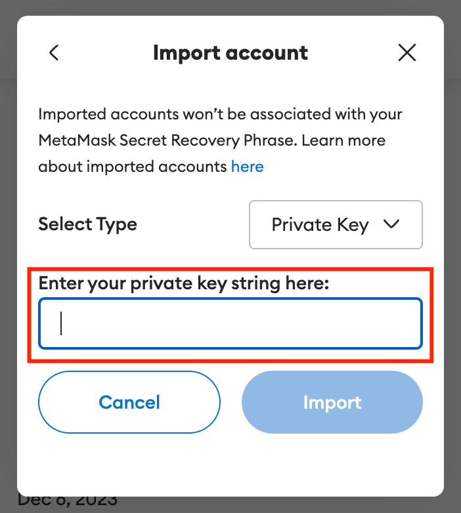Click the "Enter your private key string here" label
Image resolution: width=461 pixels, height=513 pixels.
pos(183,283)
